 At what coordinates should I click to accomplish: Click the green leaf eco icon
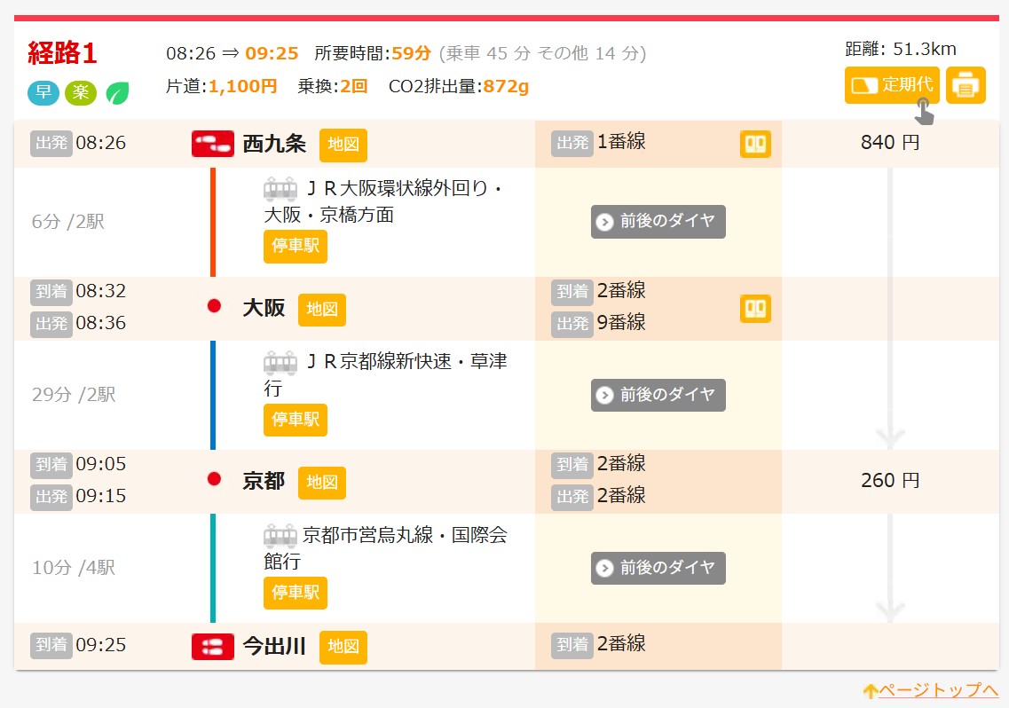coord(117,93)
